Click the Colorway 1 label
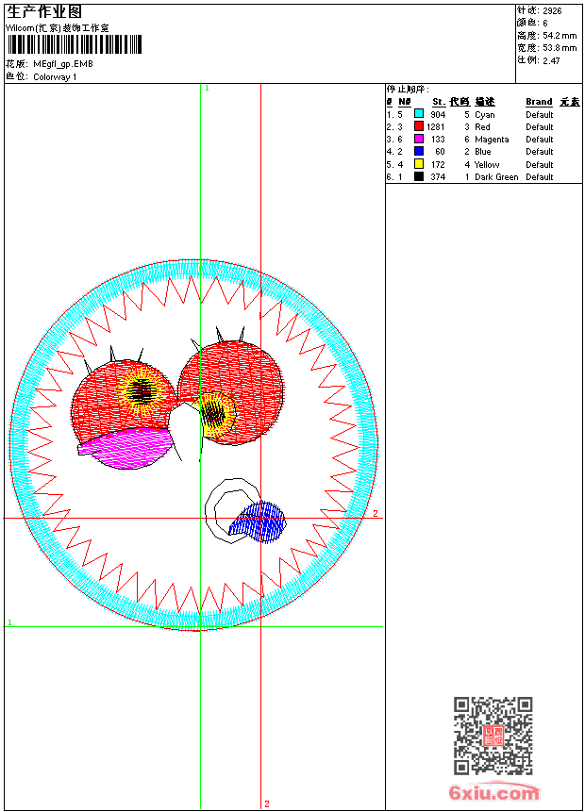 (56, 77)
